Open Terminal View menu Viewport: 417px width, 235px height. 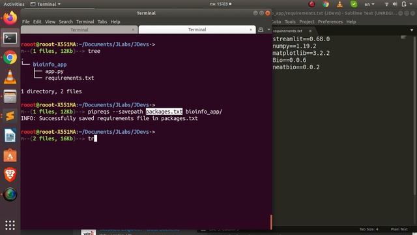tap(50, 22)
